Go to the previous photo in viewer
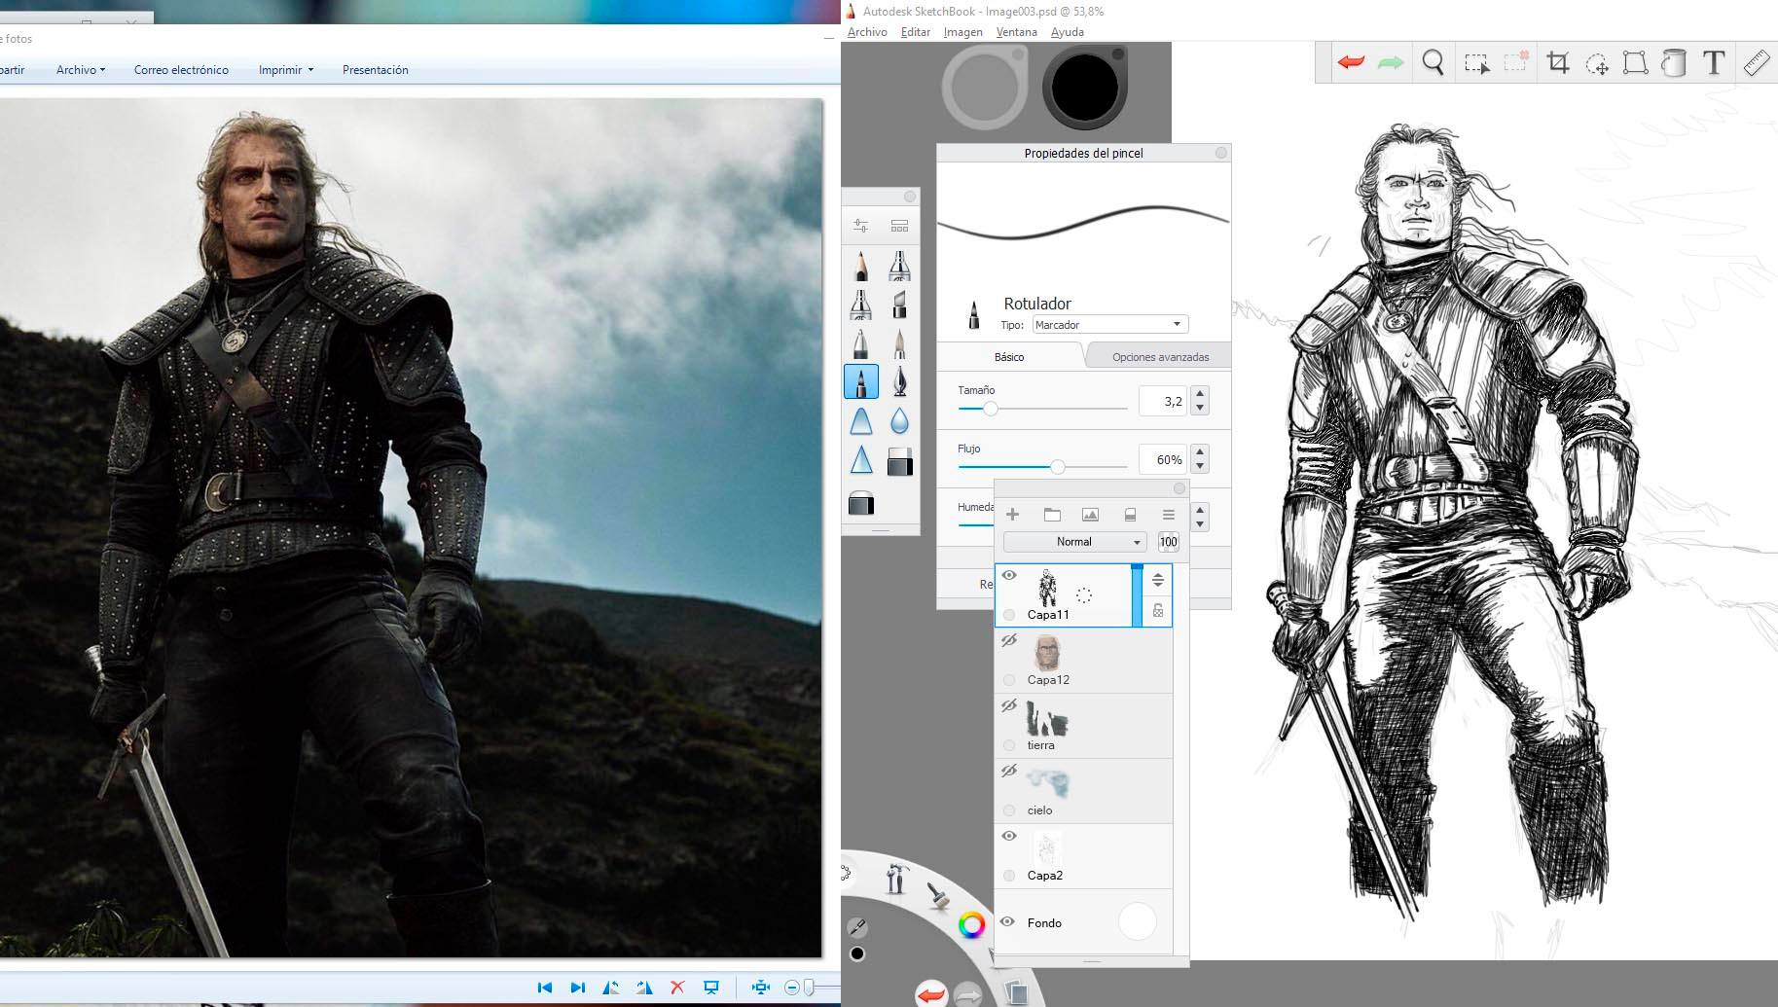The height and width of the screenshot is (1007, 1778). click(545, 988)
